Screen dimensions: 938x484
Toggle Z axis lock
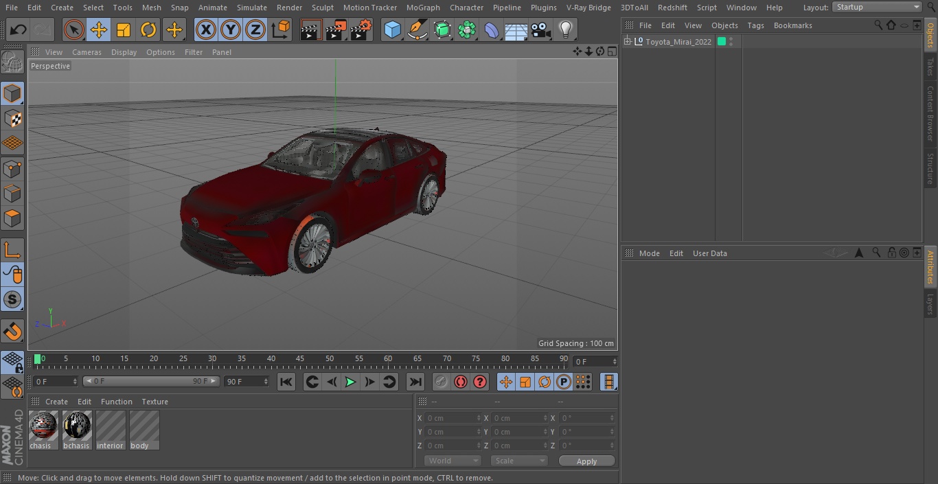255,30
